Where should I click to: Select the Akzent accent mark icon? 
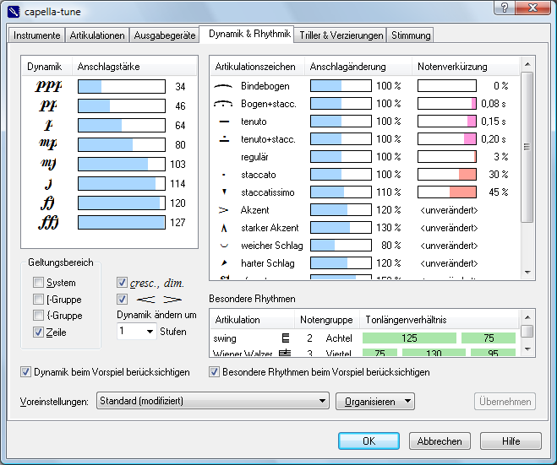coord(223,210)
